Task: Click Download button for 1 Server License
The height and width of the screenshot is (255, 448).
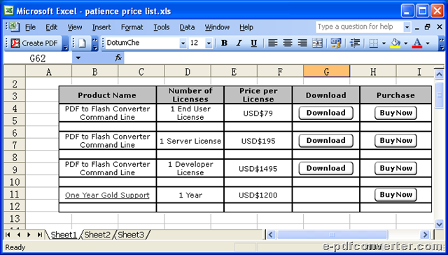Action: [x=325, y=141]
